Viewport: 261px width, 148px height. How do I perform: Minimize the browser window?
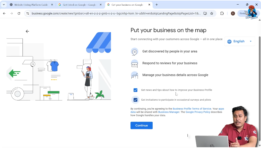click(238, 5)
